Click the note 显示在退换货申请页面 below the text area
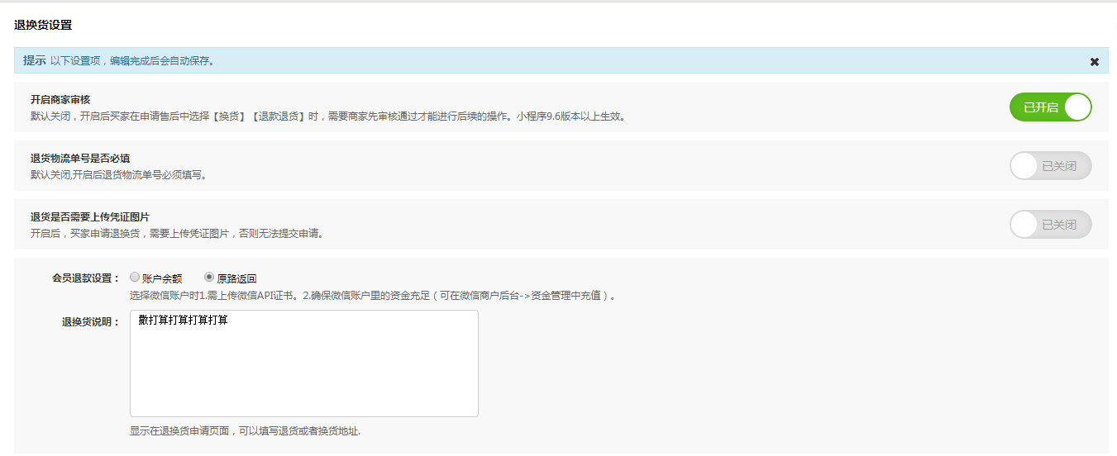Screen dimensions: 1117x456 click(x=246, y=431)
